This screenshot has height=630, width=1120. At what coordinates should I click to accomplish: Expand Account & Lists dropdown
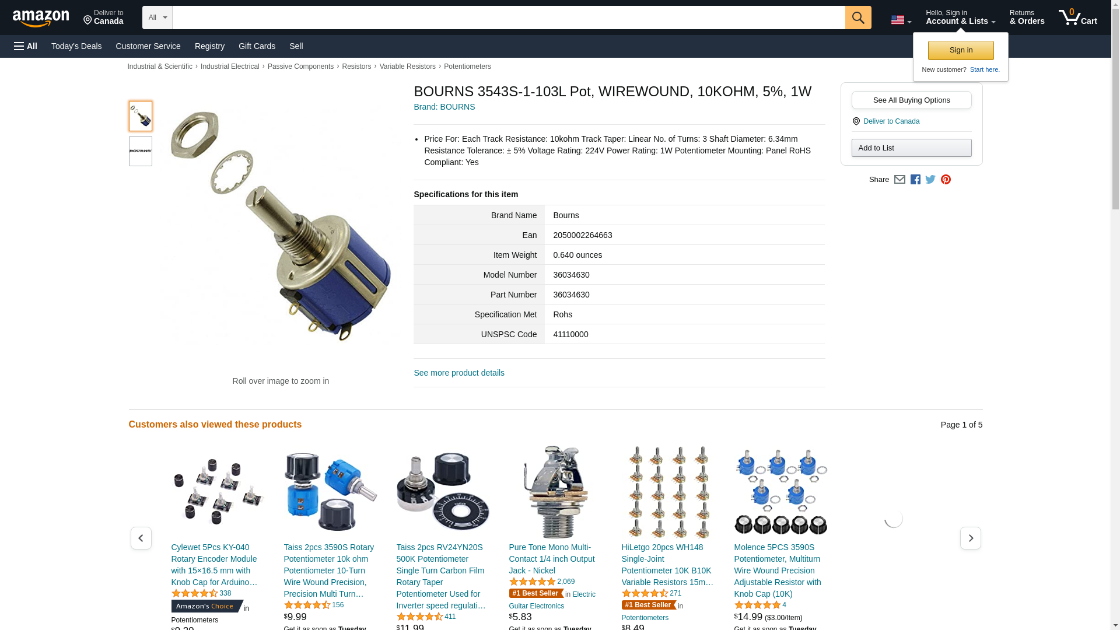960,17
